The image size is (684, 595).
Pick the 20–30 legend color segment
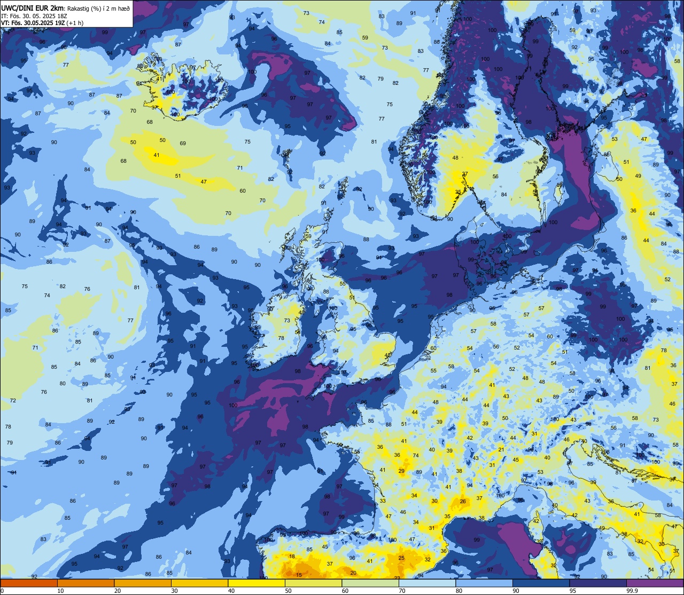tap(143, 583)
